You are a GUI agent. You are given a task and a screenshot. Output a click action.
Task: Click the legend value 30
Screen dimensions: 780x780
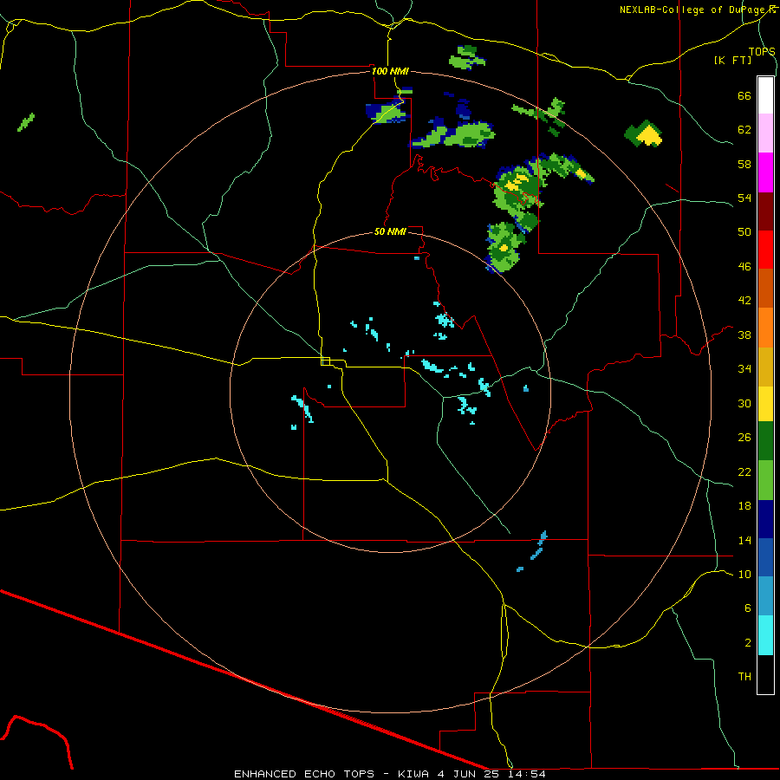tap(744, 403)
